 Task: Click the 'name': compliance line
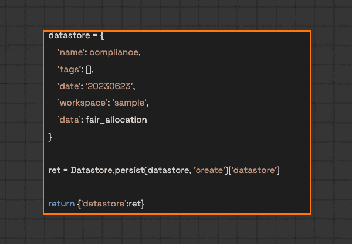(99, 53)
